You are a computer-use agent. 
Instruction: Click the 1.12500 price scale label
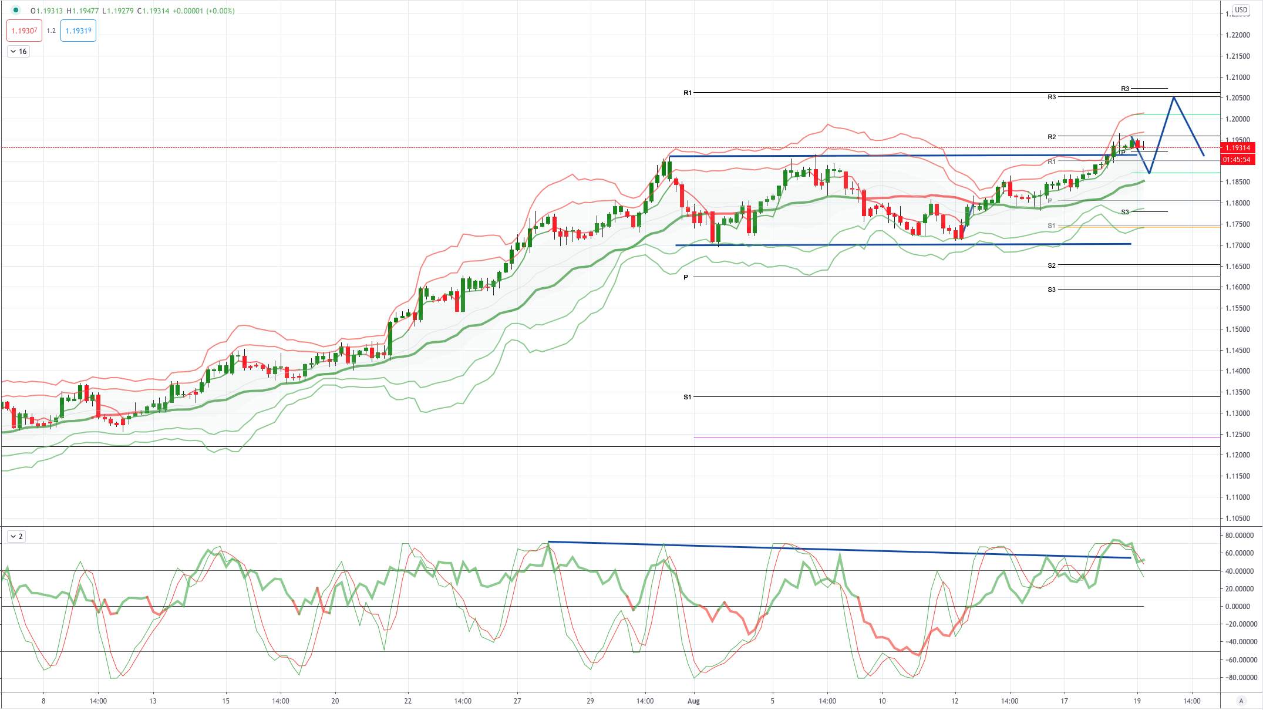pyautogui.click(x=1237, y=434)
